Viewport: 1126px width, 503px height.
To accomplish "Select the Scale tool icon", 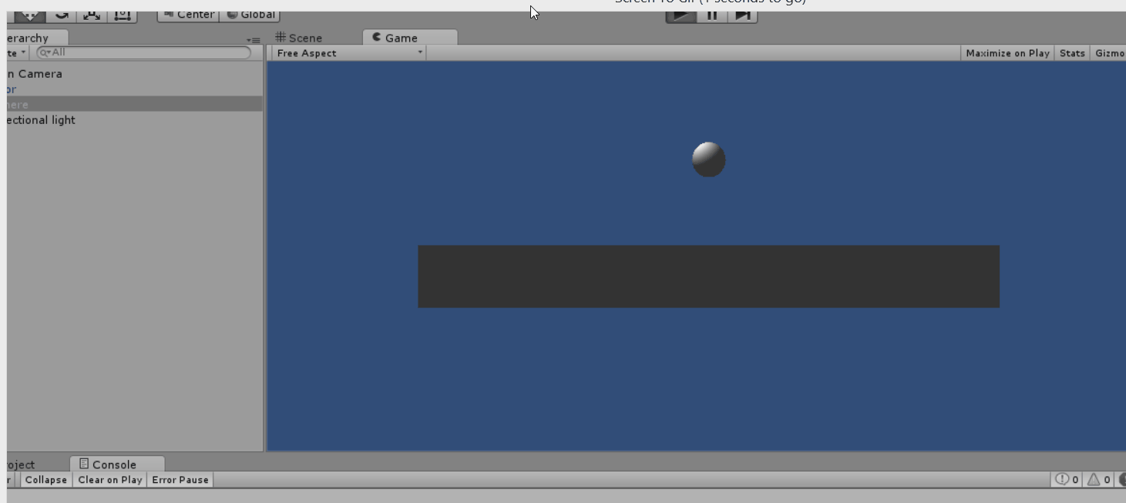I will click(x=92, y=15).
